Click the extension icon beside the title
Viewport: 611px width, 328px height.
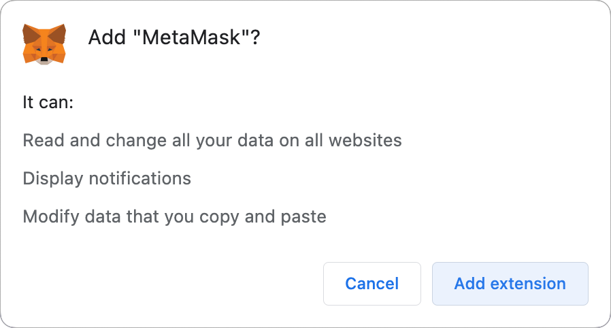pos(44,44)
